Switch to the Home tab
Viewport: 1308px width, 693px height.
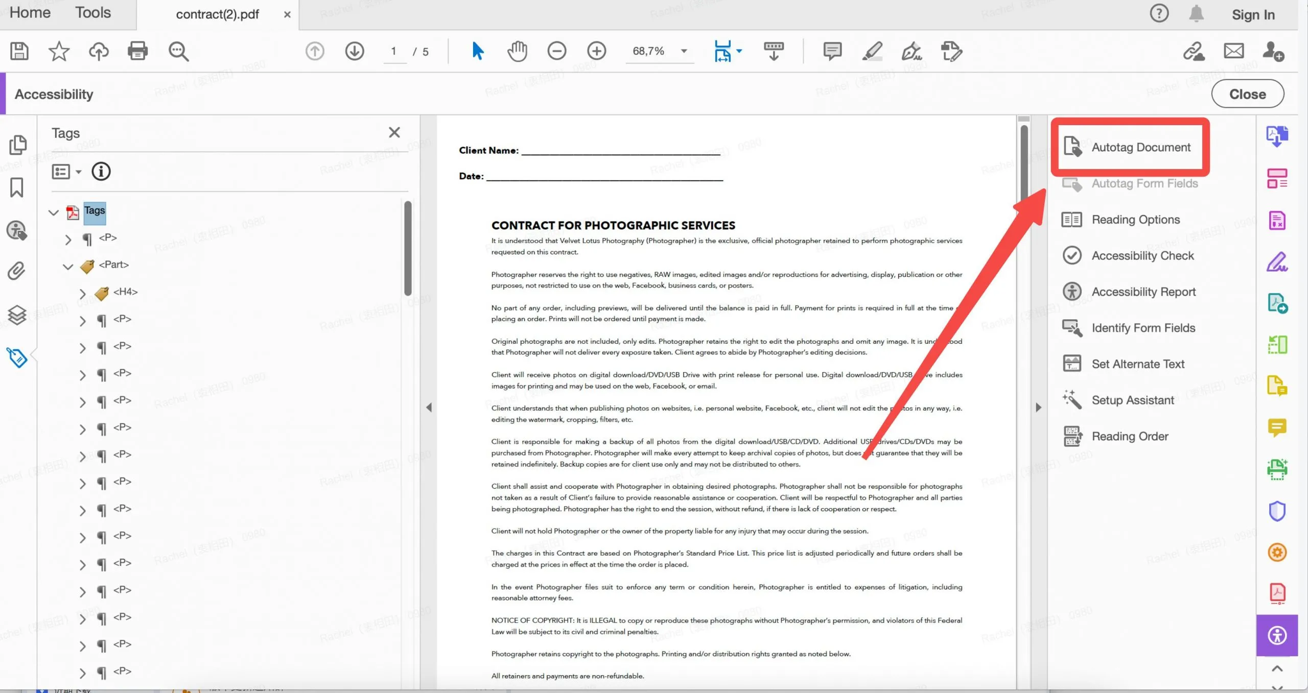tap(29, 13)
